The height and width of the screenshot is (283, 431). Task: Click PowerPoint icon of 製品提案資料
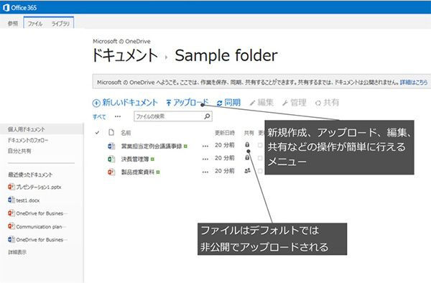click(111, 172)
